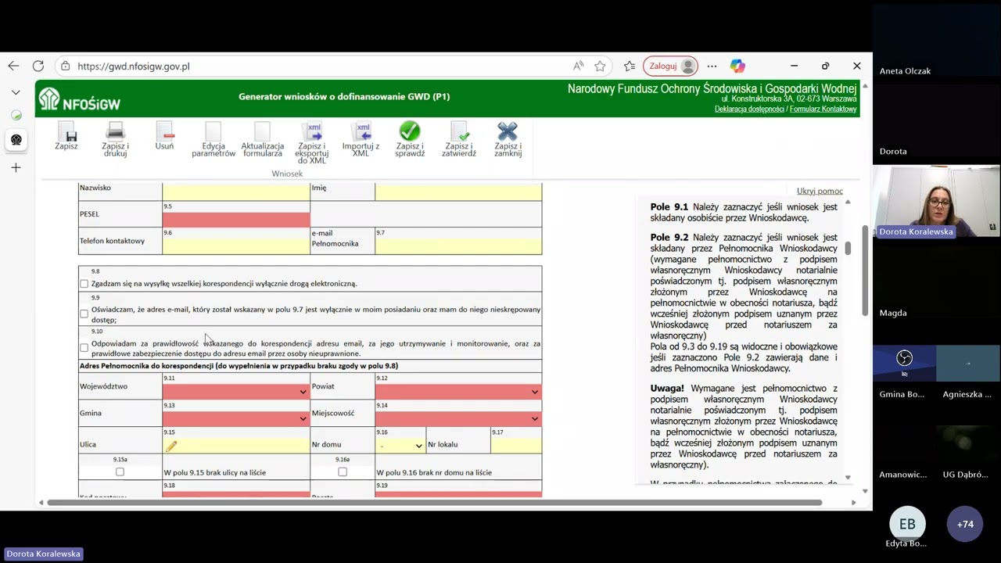Open the browser settings and more menu
This screenshot has height=563, width=1001.
(x=712, y=66)
